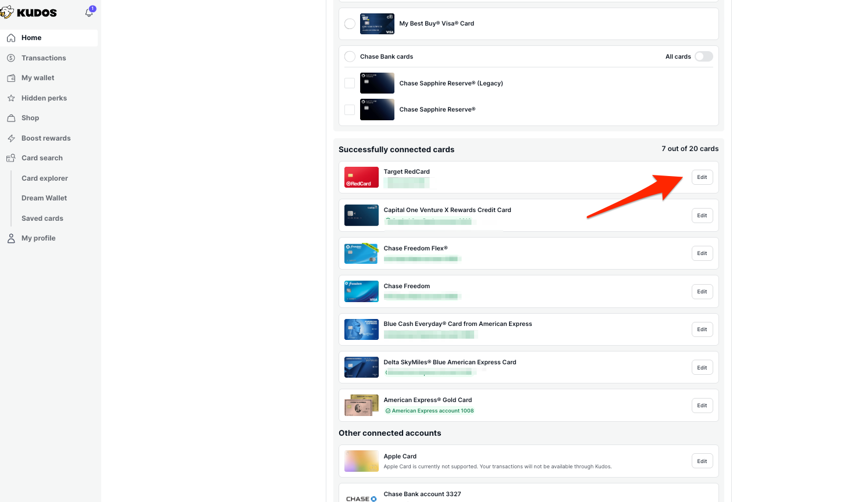The width and height of the screenshot is (854, 502).
Task: Open the Dream Wallet menu item
Action: pyautogui.click(x=44, y=198)
